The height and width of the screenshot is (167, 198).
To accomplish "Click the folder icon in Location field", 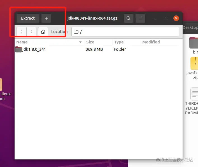I will pos(76,32).
